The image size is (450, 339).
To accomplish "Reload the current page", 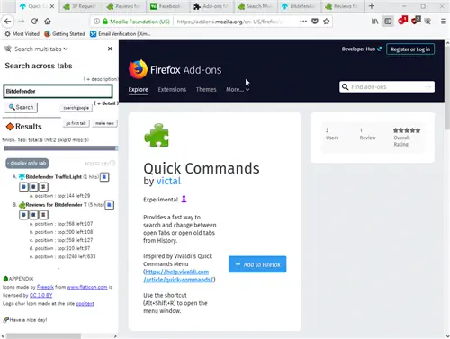I will [x=34, y=22].
